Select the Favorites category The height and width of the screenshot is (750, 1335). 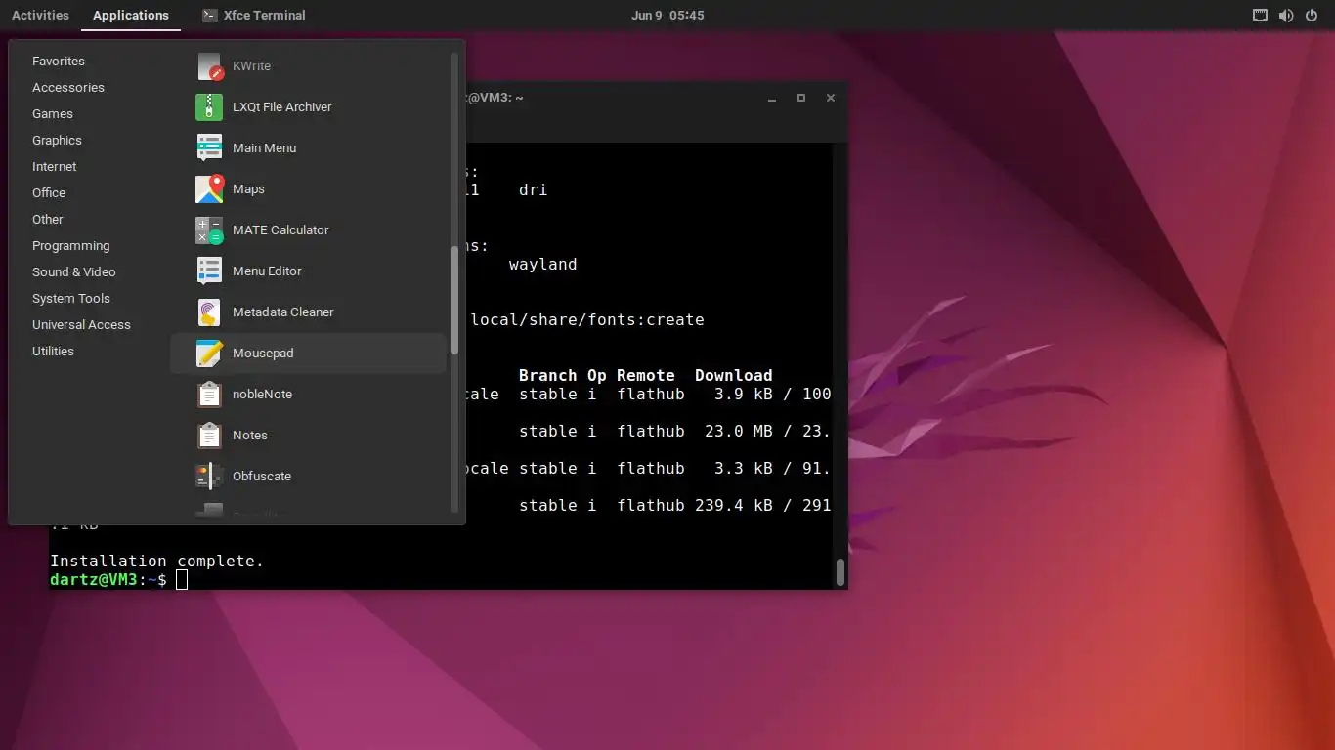point(59,62)
